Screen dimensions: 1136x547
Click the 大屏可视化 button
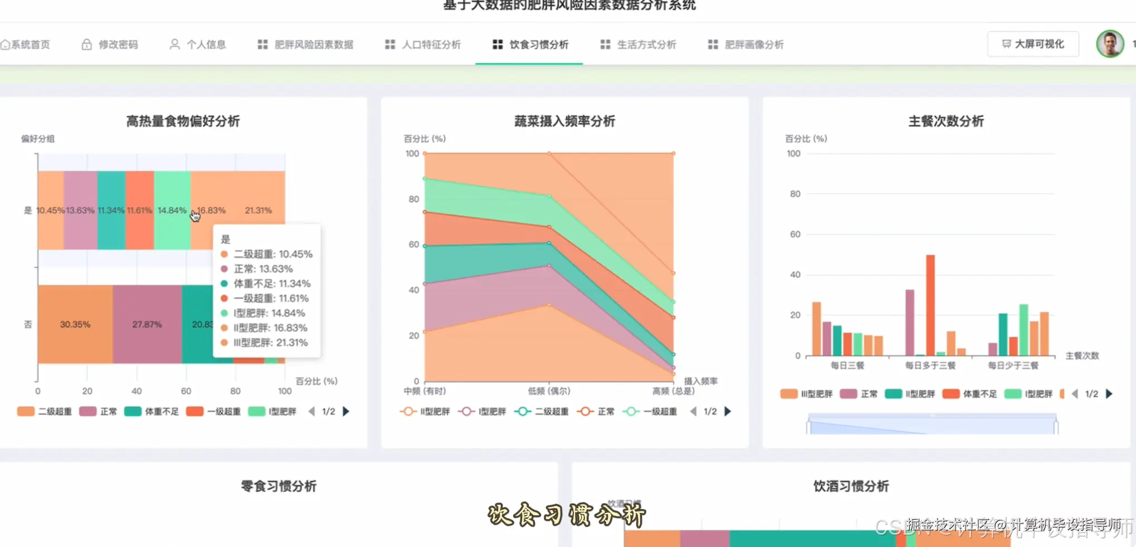point(1033,44)
